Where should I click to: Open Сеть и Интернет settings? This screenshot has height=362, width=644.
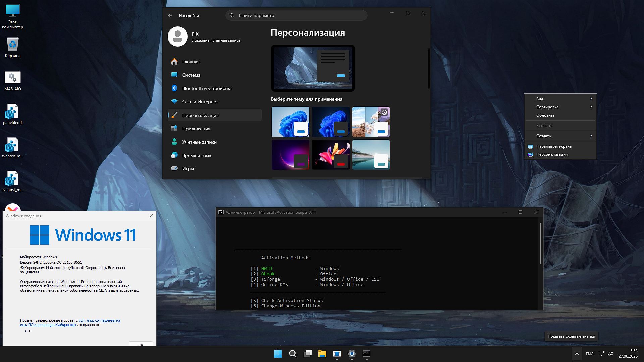215,102
